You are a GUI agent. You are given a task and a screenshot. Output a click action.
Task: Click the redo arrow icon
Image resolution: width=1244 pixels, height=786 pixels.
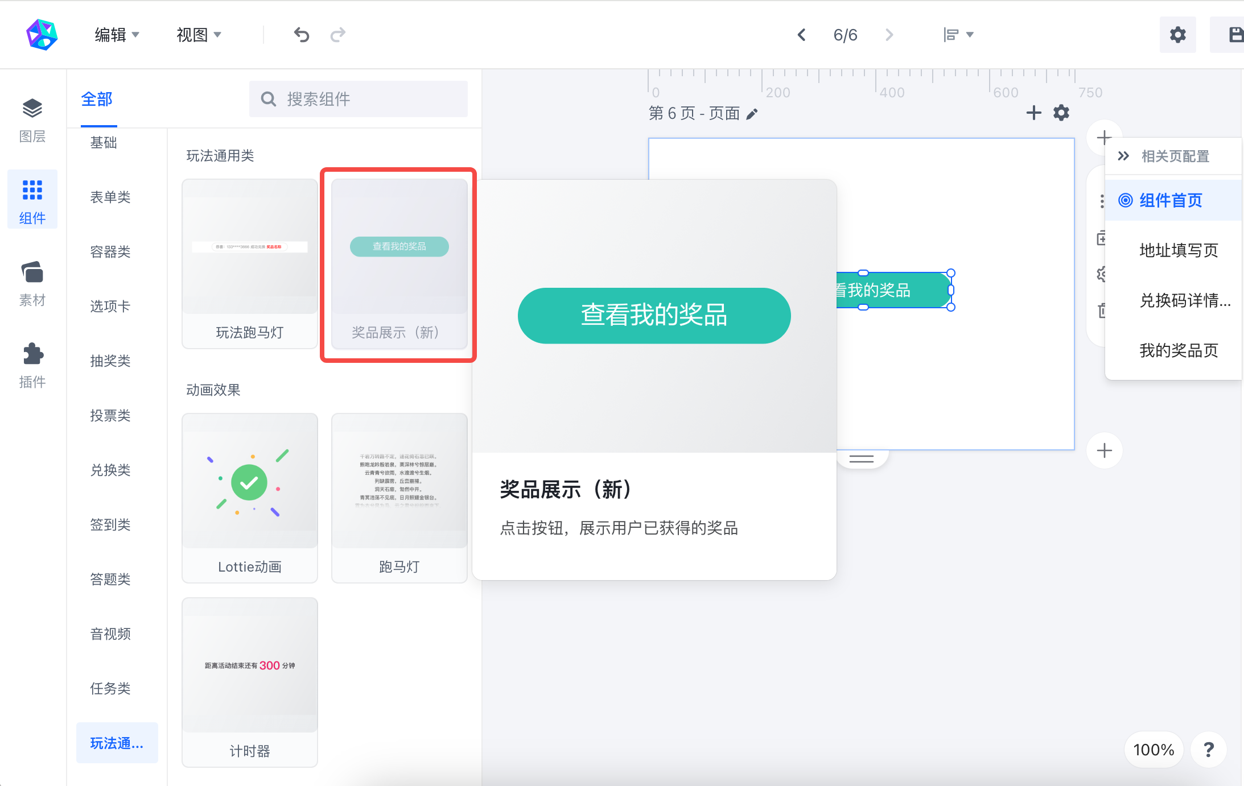point(338,35)
